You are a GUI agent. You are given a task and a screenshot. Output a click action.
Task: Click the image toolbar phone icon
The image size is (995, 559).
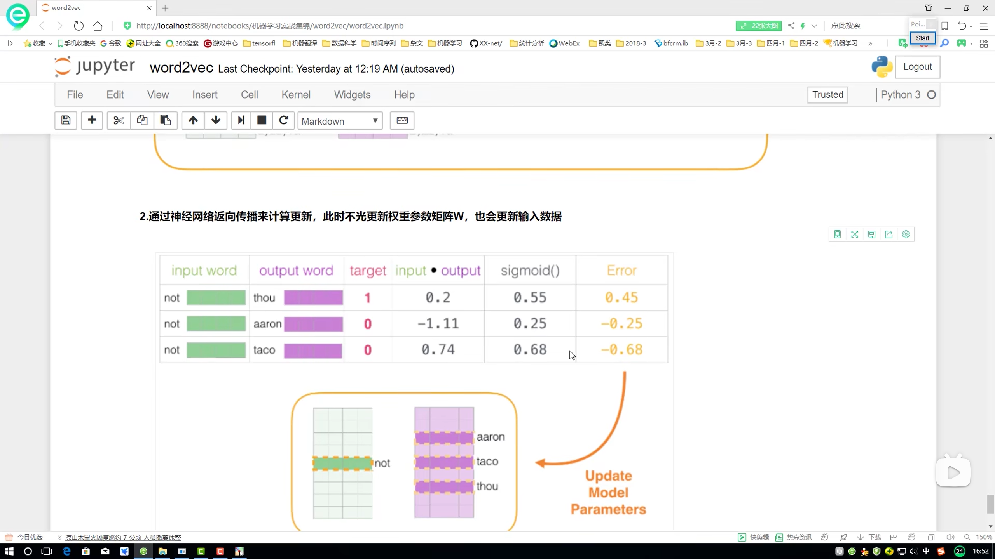tap(837, 234)
